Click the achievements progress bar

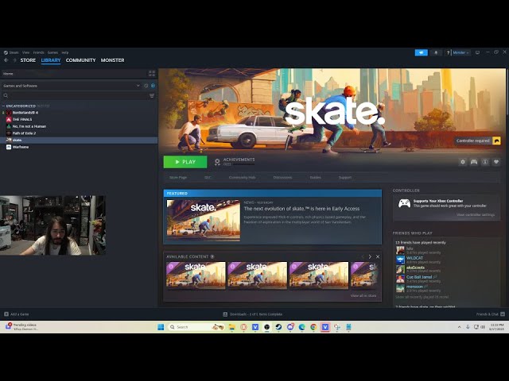239,164
